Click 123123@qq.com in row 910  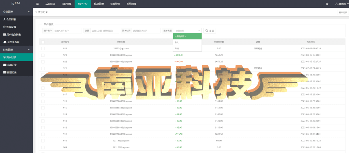(x=121, y=141)
